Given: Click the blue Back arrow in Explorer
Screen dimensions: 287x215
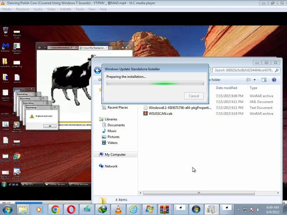Looking at the screenshot, I should pyautogui.click(x=98, y=70).
